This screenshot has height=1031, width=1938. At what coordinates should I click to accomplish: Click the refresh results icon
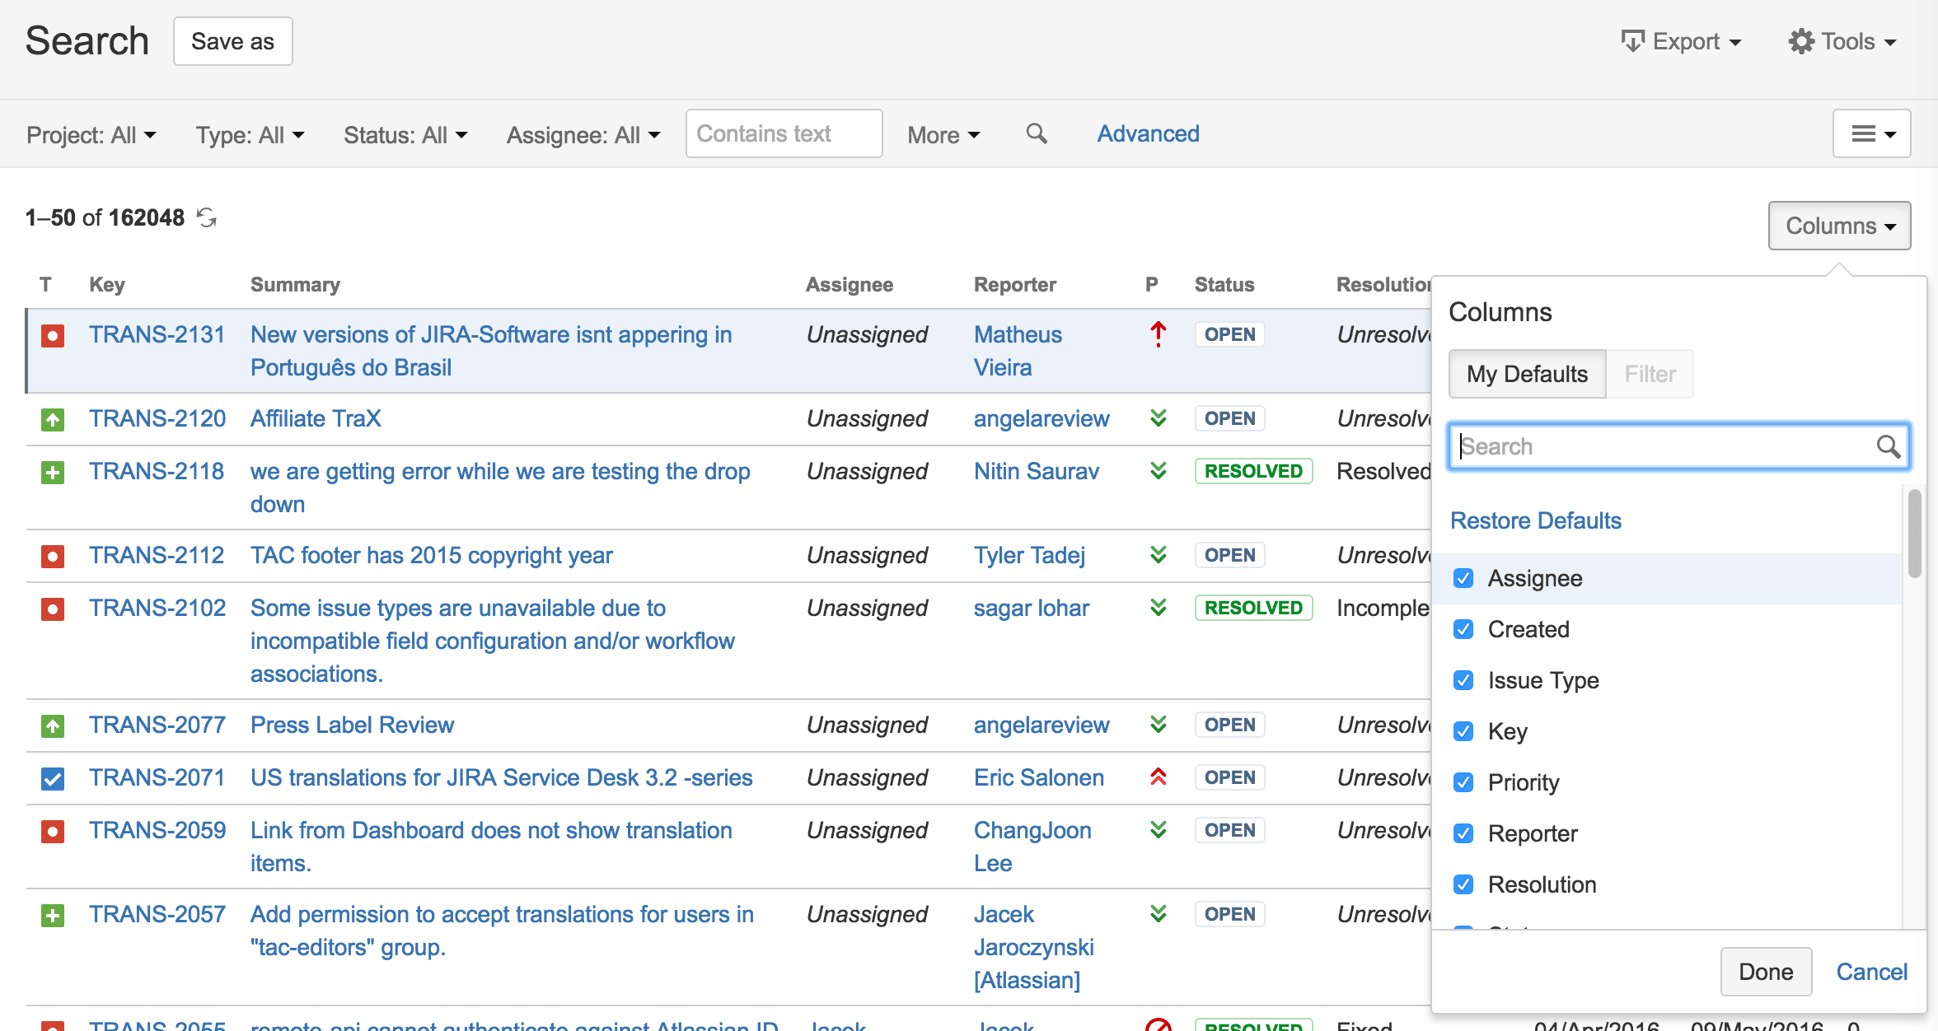pos(207,217)
